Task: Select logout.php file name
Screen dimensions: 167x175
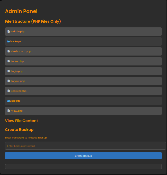Action: [x=18, y=81]
